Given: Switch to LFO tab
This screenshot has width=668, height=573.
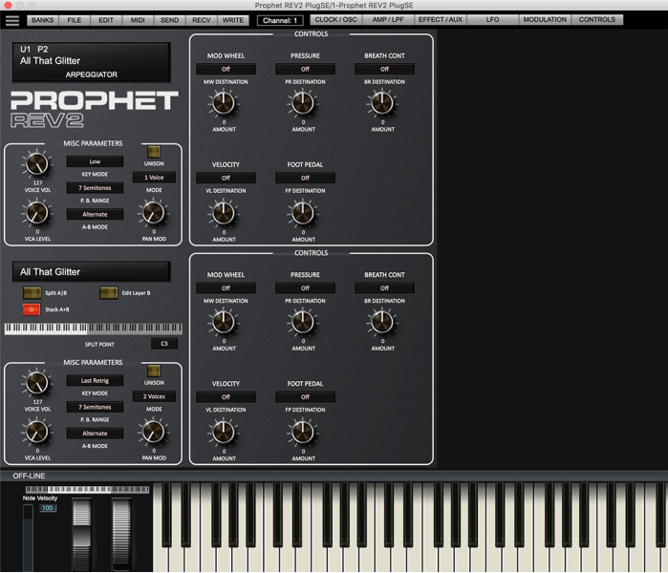Looking at the screenshot, I should point(492,20).
